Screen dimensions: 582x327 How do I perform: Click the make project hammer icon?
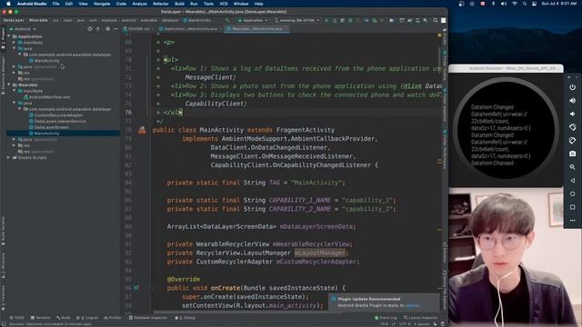pyautogui.click(x=227, y=20)
